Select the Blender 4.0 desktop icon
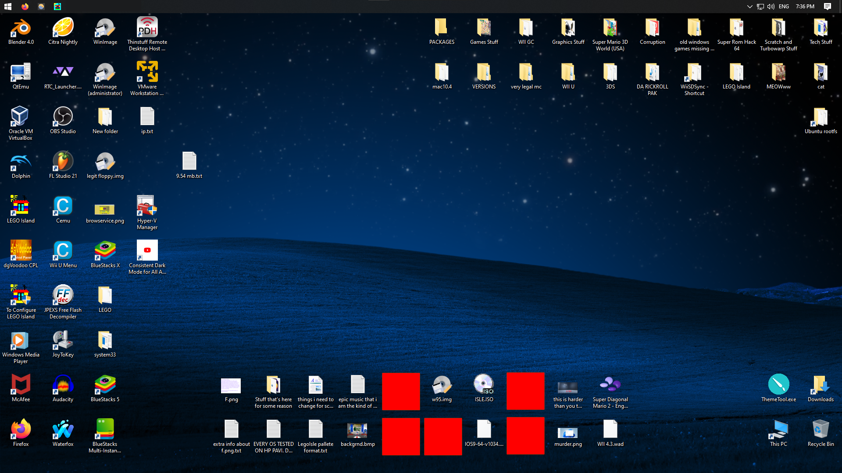Viewport: 842px width, 473px height. pos(21,28)
